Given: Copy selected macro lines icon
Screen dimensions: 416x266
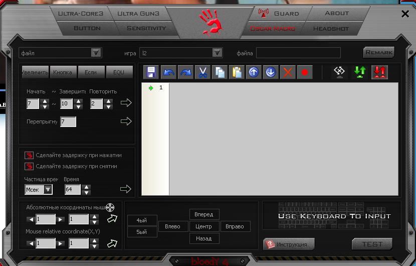Looking at the screenshot, I should coord(220,72).
